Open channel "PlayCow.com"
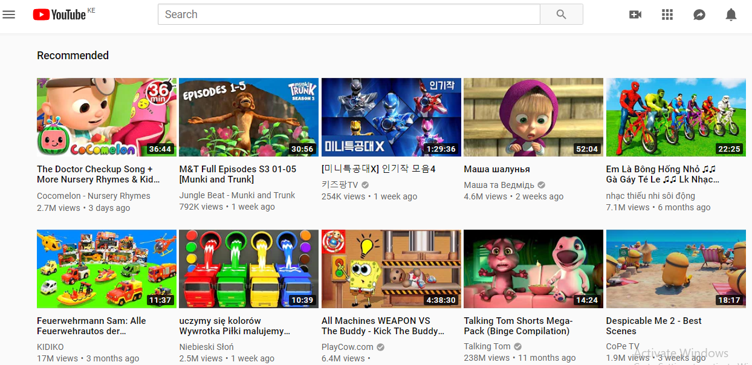Image resolution: width=752 pixels, height=365 pixels. [x=348, y=347]
